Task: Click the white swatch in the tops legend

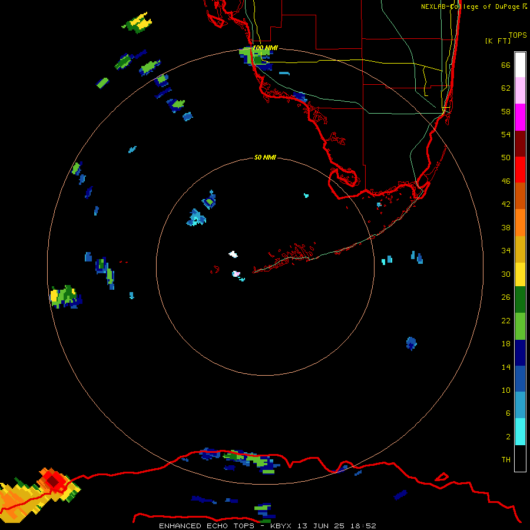Action: tap(520, 65)
